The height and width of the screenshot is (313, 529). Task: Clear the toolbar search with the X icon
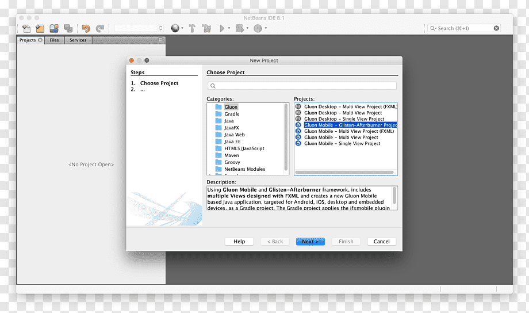tap(496, 28)
